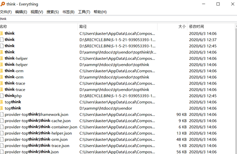Click the file icon of think modified at 12:37

coord(2,40)
